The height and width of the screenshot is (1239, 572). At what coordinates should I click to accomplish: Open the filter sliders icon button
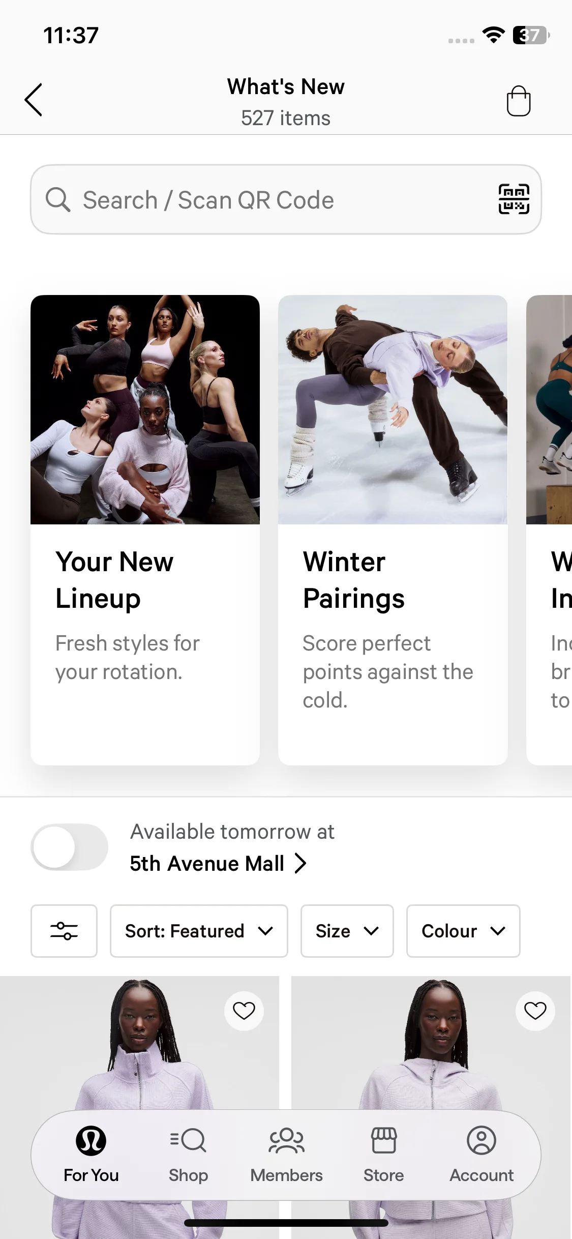[x=64, y=931]
